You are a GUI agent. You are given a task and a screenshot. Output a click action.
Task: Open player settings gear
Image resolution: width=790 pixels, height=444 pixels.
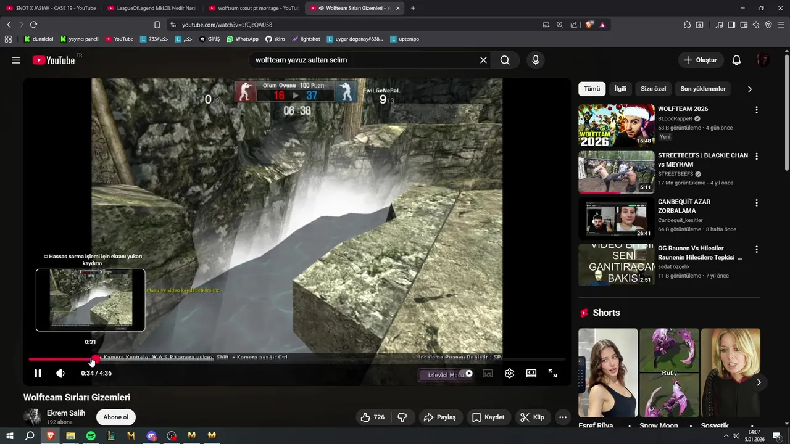(509, 373)
